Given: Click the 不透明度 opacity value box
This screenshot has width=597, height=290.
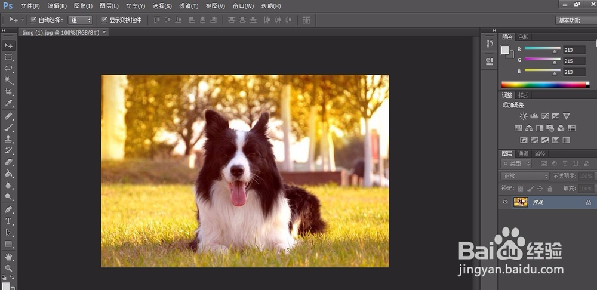Looking at the screenshot, I should pyautogui.click(x=586, y=176).
